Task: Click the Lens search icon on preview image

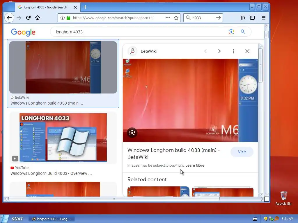Action: point(132,133)
